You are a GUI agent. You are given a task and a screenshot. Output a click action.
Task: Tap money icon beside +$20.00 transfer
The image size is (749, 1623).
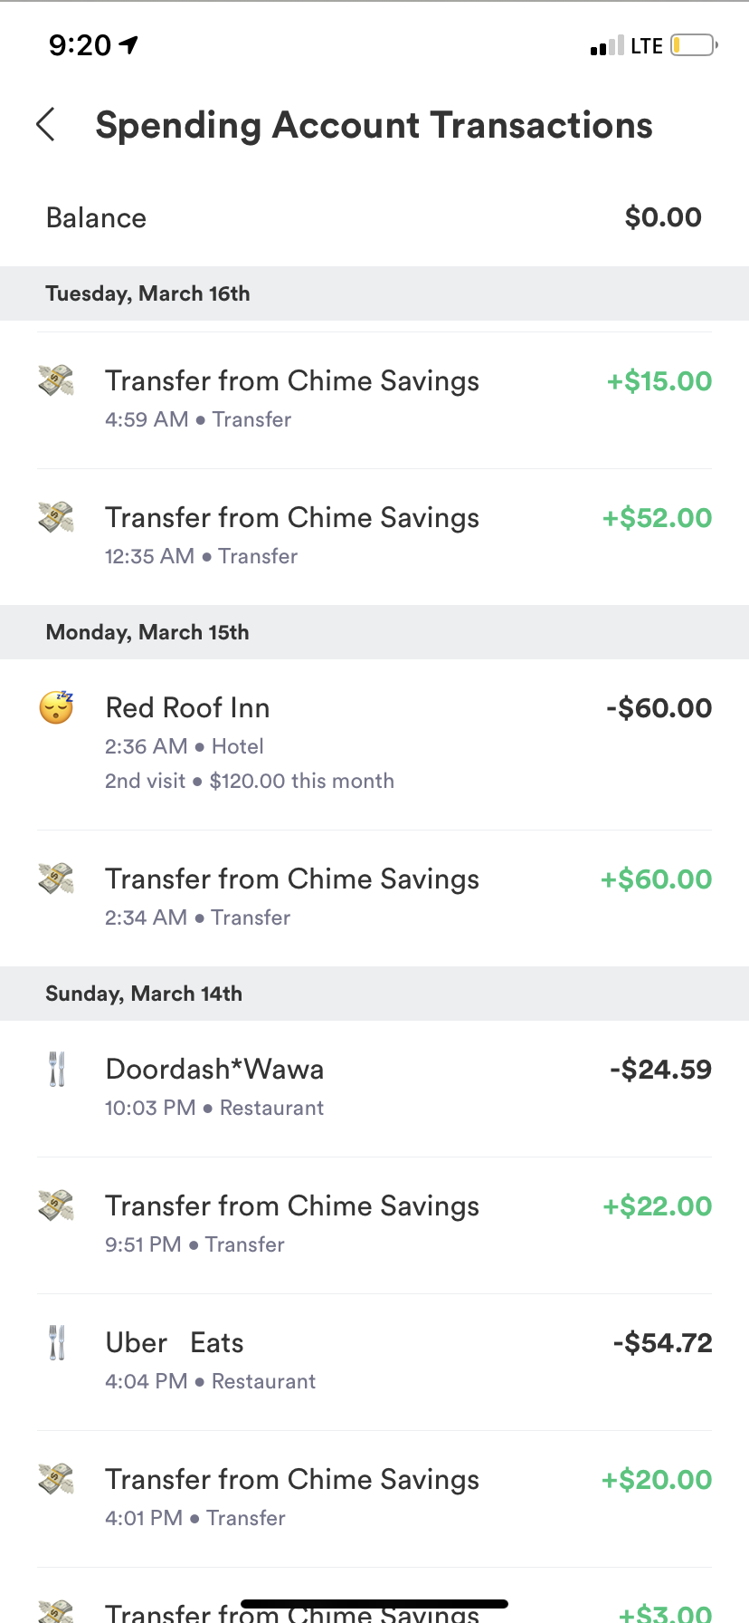[x=56, y=1479]
